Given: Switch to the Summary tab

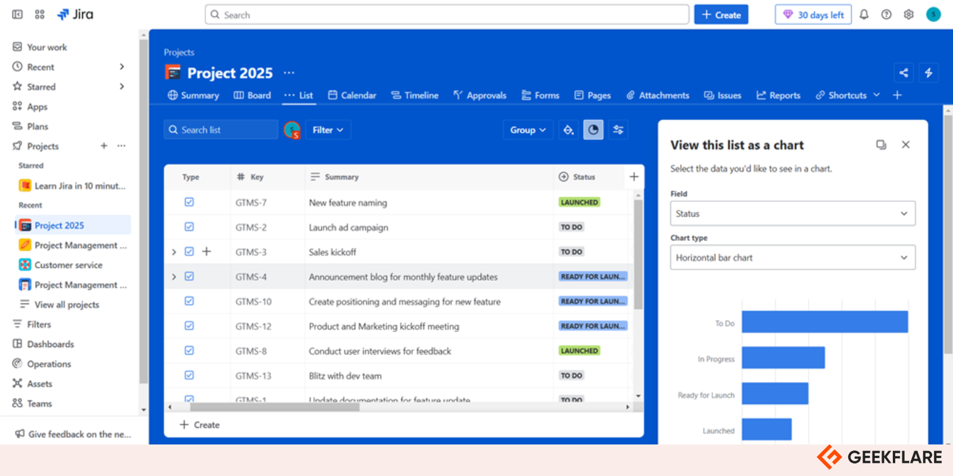Looking at the screenshot, I should [194, 95].
